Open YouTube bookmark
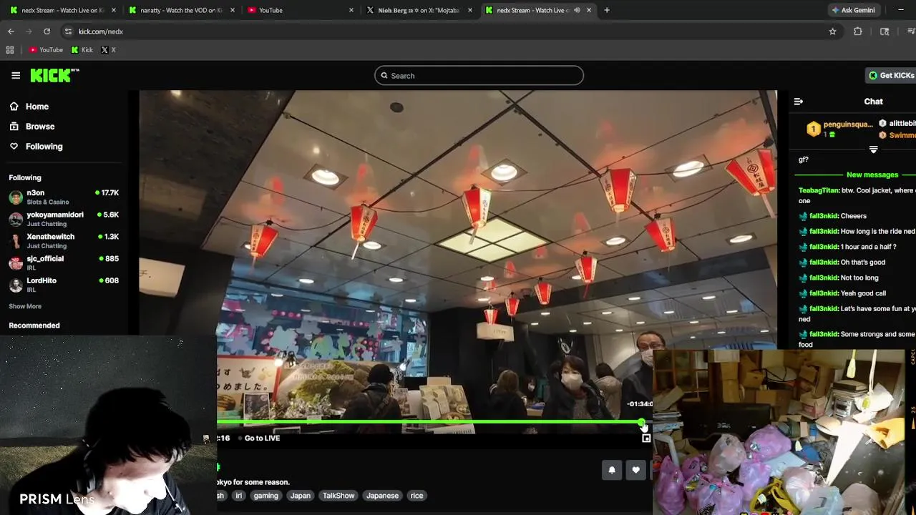The height and width of the screenshot is (515, 916). pos(46,50)
